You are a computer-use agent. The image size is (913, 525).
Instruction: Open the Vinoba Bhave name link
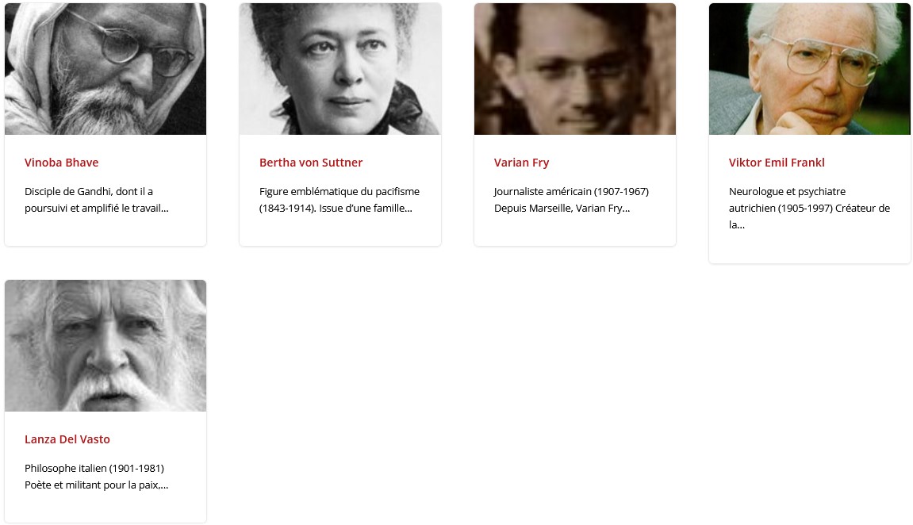(62, 163)
